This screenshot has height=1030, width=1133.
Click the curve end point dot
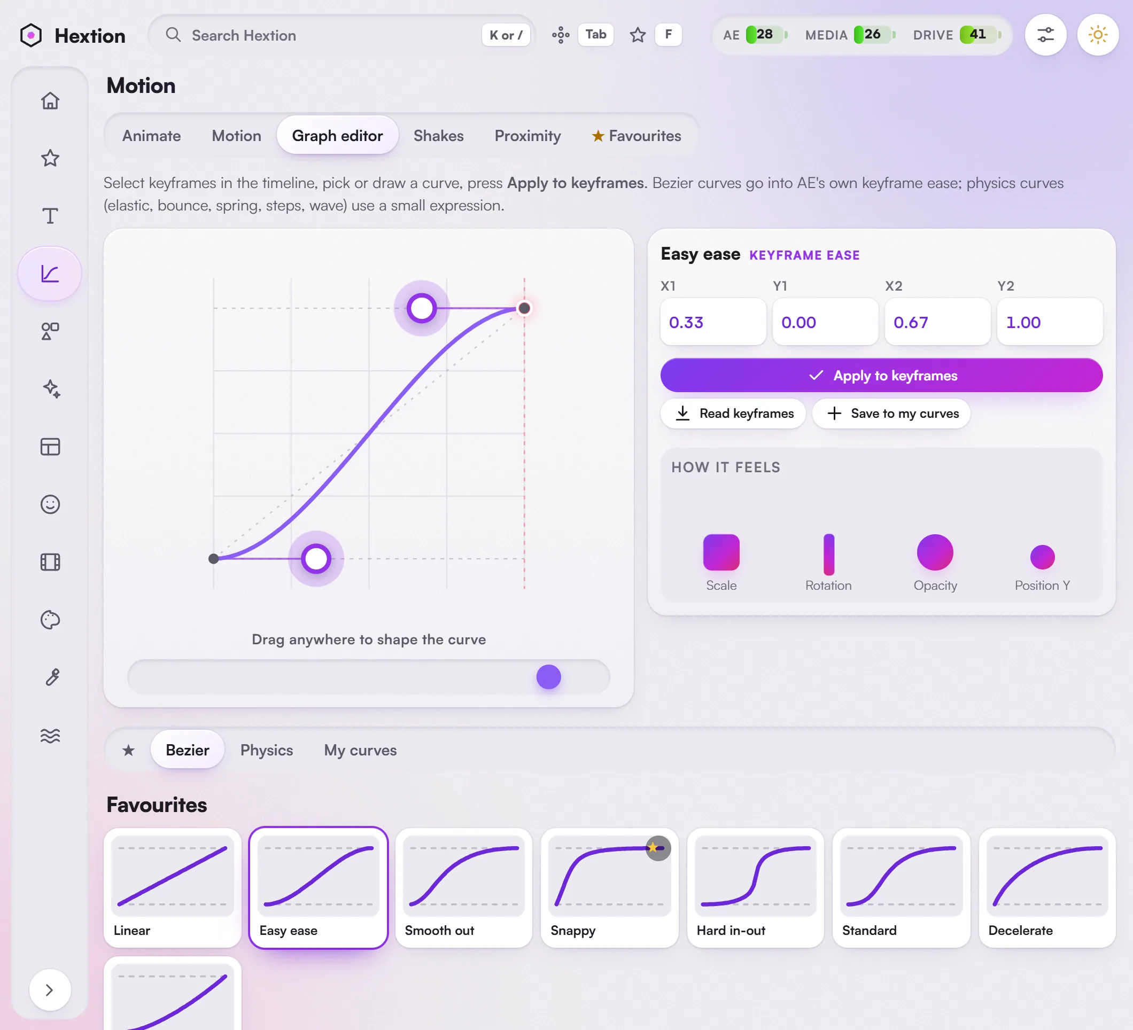coord(524,308)
